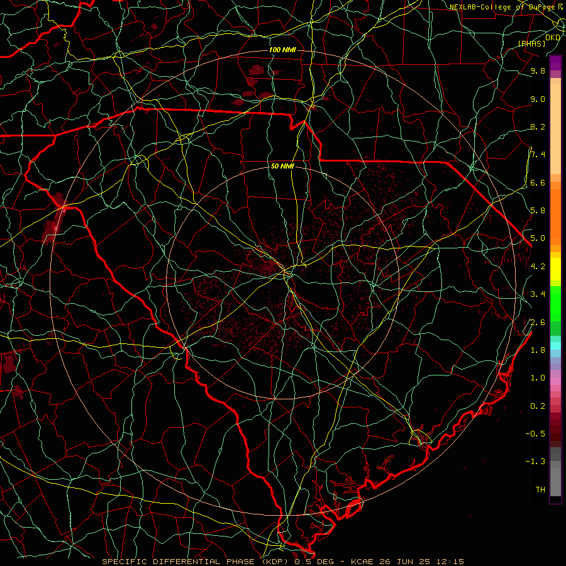Click the 5.8 legend value
The width and height of the screenshot is (566, 566).
pos(538,211)
